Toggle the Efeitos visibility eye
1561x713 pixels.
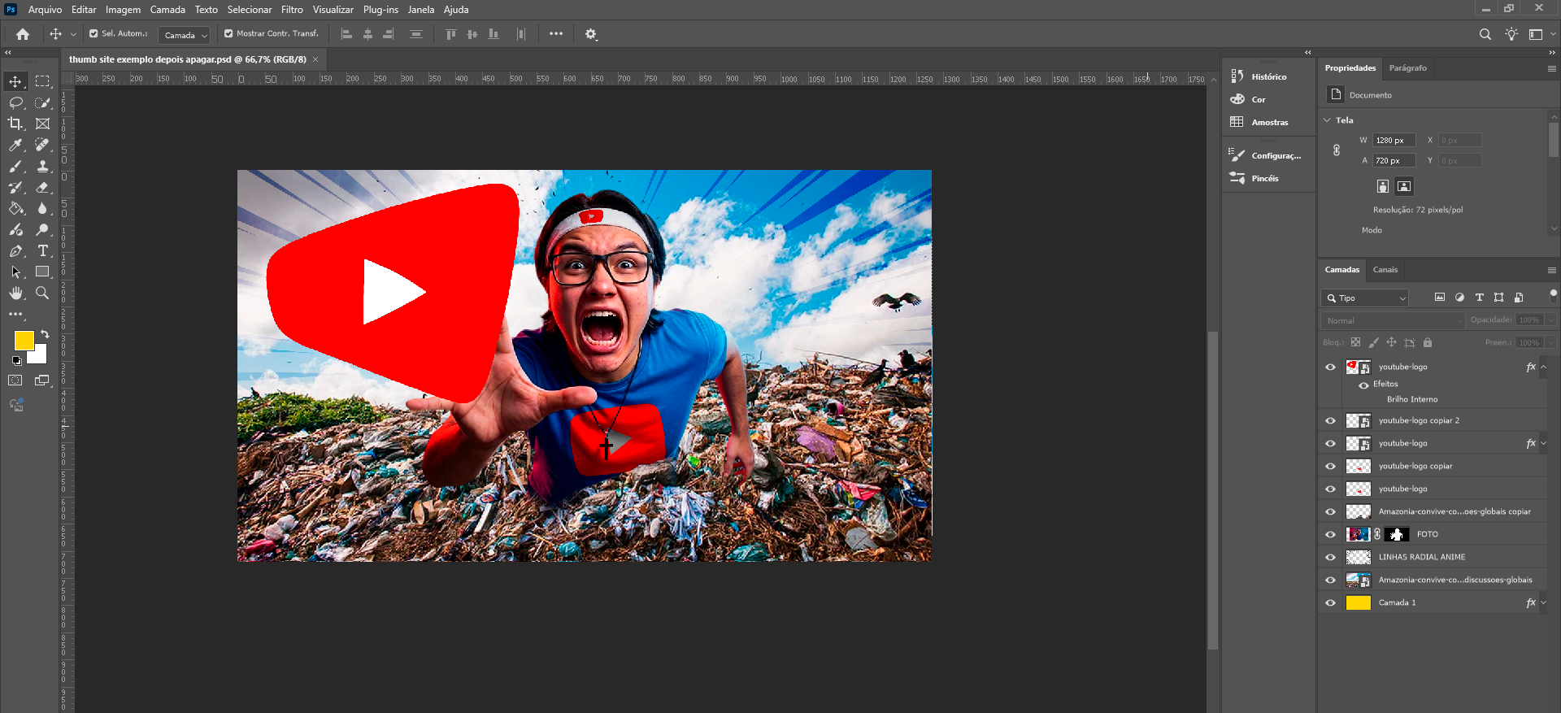1363,385
